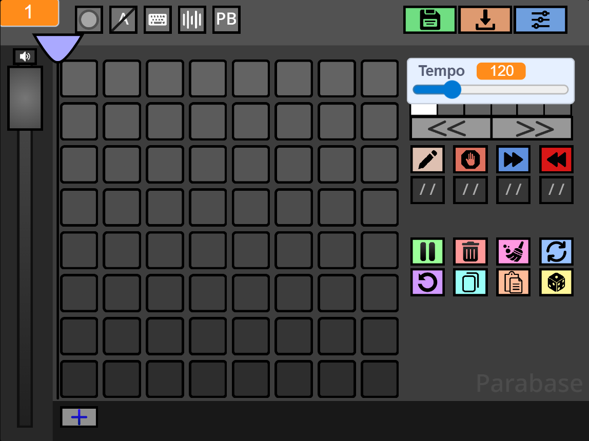Toggle recording with the circle icon
589x441 pixels.
[x=89, y=19]
